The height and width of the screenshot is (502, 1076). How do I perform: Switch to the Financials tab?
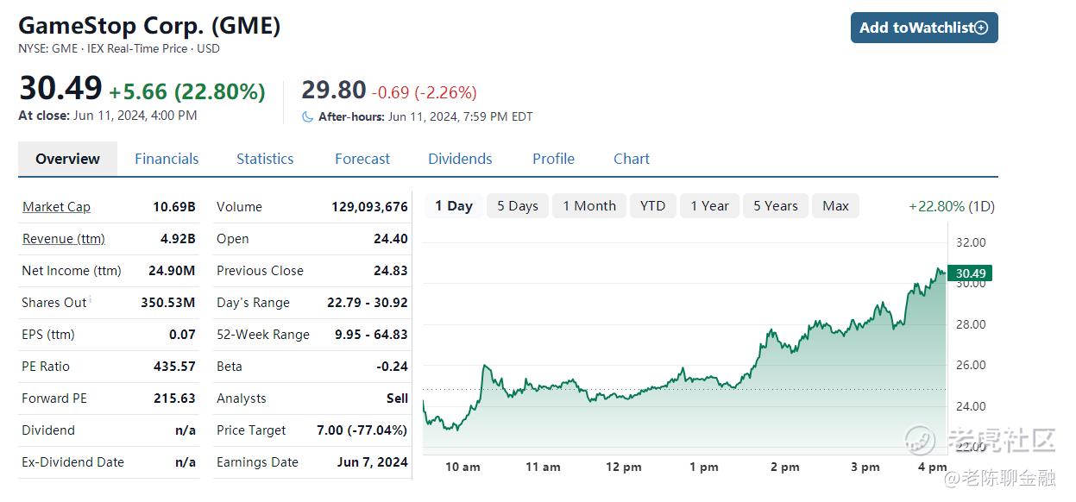[x=167, y=159]
